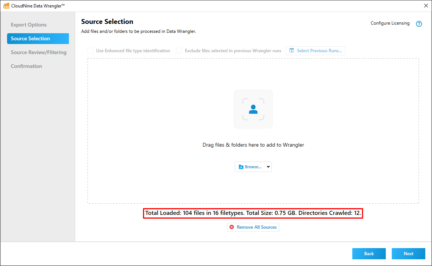Click 'Add files and/or folders' description text
This screenshot has height=266, width=432.
pos(139,31)
